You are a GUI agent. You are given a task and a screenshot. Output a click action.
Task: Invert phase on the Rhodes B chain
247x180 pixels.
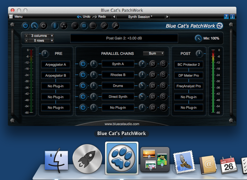click(x=153, y=75)
